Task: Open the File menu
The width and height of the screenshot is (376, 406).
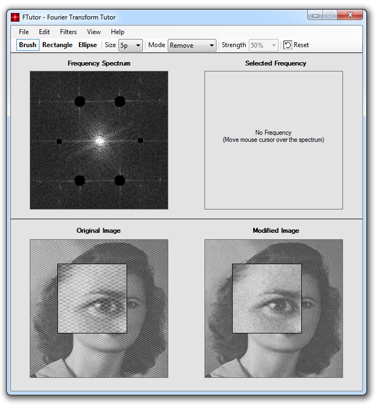Action: click(24, 32)
